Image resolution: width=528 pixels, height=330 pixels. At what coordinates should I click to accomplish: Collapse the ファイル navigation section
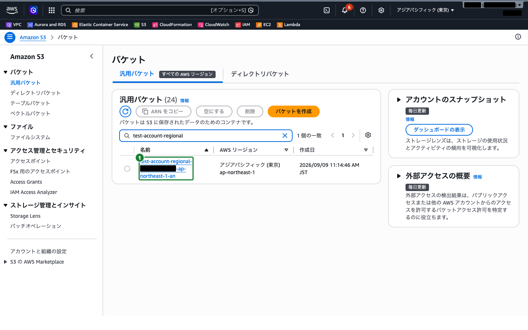pos(5,127)
